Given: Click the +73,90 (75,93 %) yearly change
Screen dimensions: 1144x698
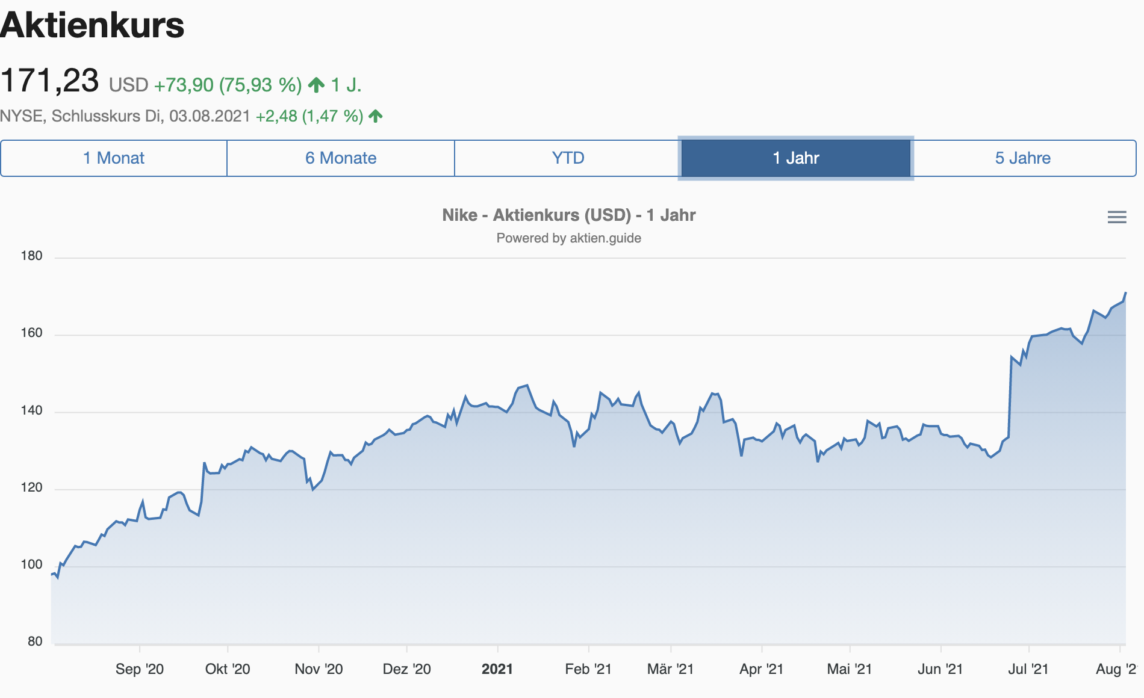Looking at the screenshot, I should coord(228,85).
